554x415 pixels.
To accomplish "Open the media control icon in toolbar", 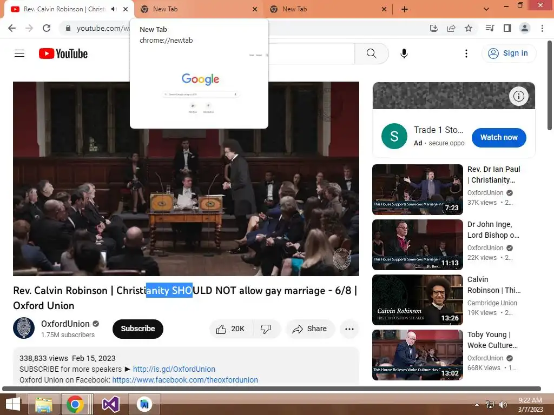I will click(x=490, y=28).
